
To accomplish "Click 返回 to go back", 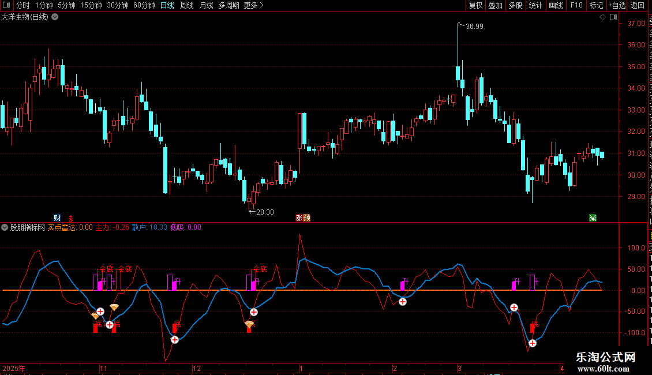I will tap(638, 5).
